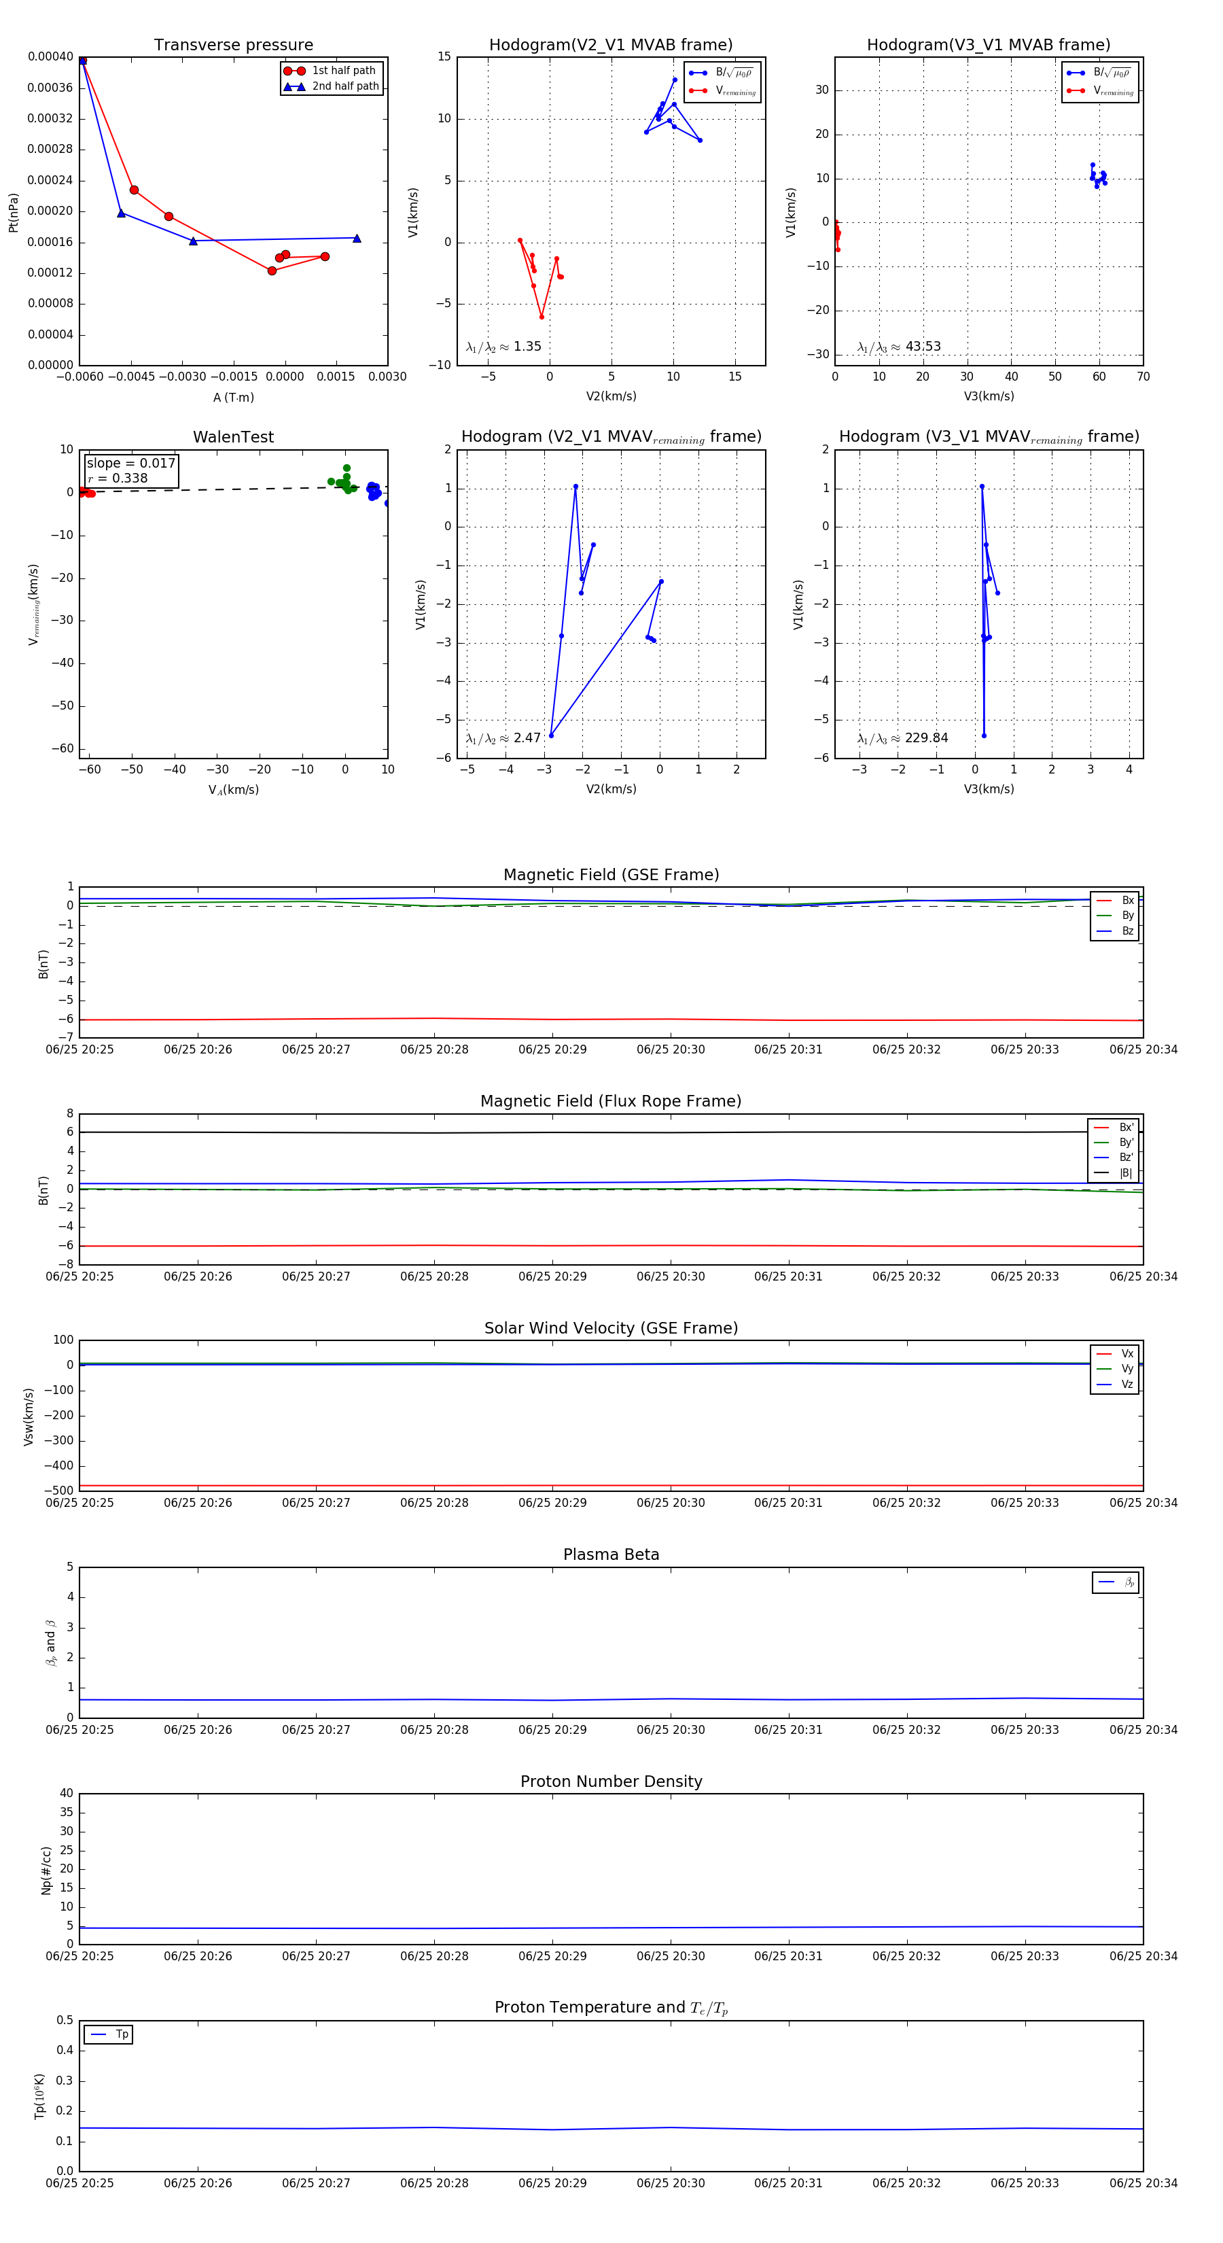Viewport: 1223px width, 2243px height.
Task: Select the Bx legend entry in GSE plot
Action: [x=1115, y=901]
